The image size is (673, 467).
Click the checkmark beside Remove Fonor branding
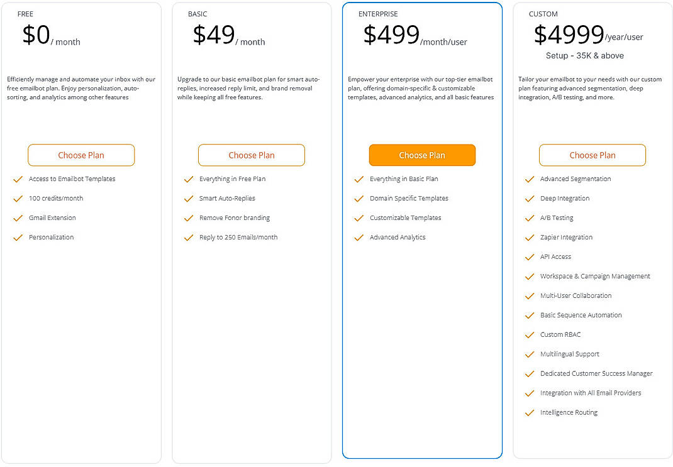[x=188, y=218]
